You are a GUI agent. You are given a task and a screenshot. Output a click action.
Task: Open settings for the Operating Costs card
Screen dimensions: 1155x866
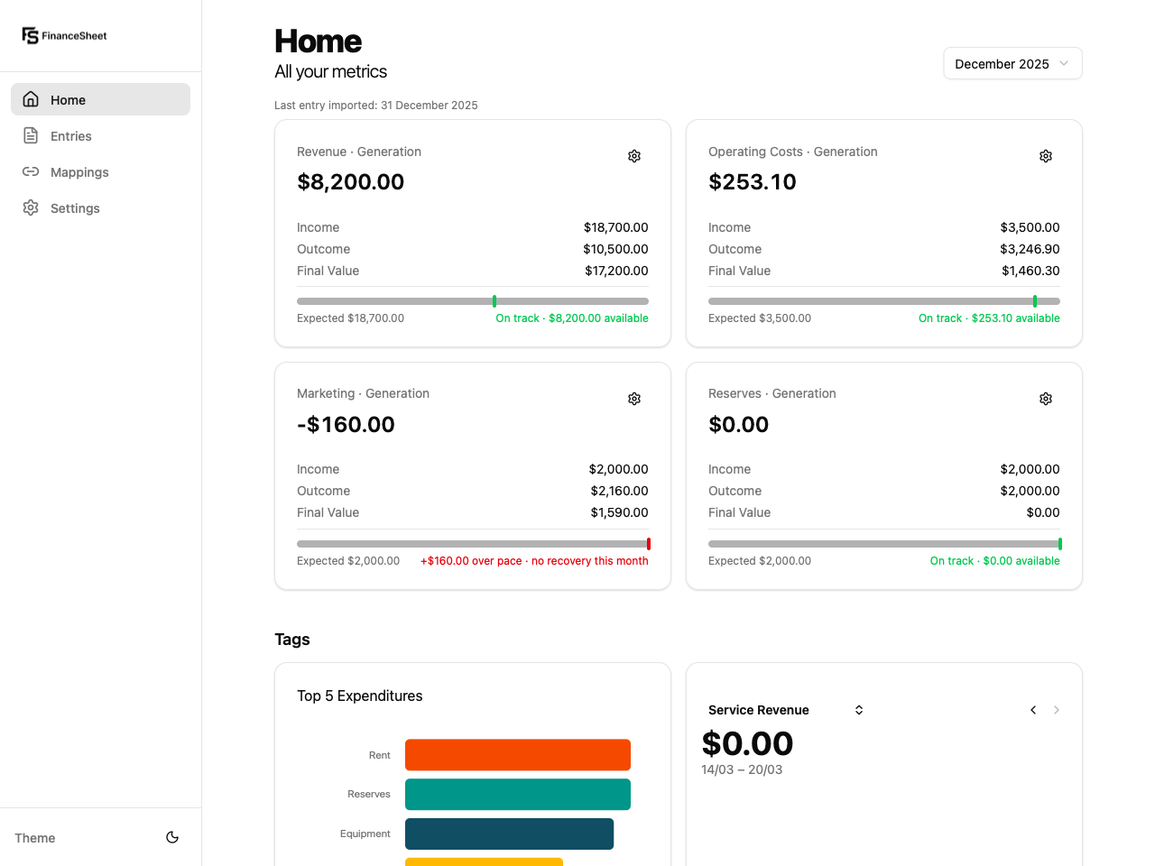coord(1045,156)
